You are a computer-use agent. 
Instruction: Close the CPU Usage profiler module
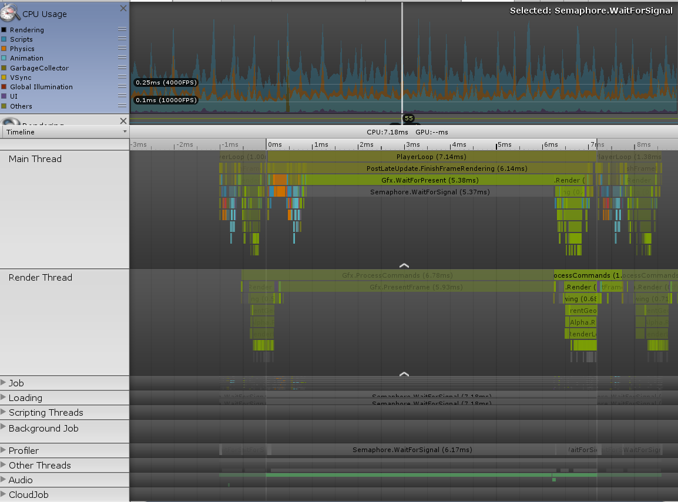(123, 8)
